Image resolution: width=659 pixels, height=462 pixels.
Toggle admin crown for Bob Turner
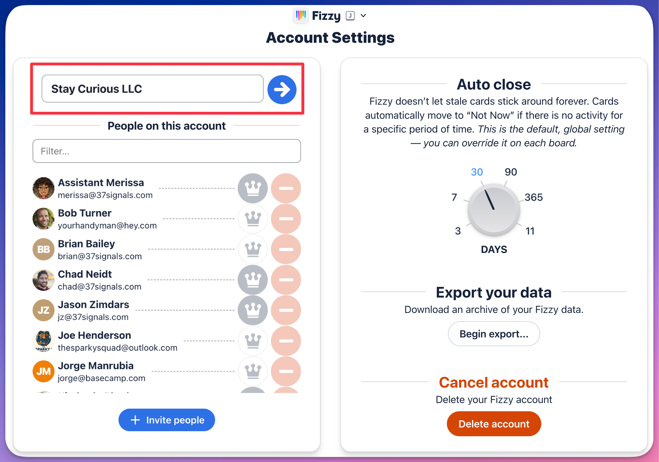tap(253, 219)
